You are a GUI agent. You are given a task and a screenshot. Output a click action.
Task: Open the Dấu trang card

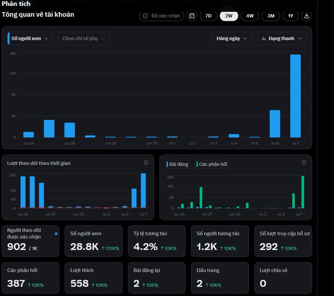[220, 278]
